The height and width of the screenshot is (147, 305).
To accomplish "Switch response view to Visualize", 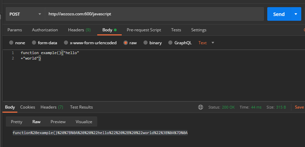I will [x=84, y=122].
